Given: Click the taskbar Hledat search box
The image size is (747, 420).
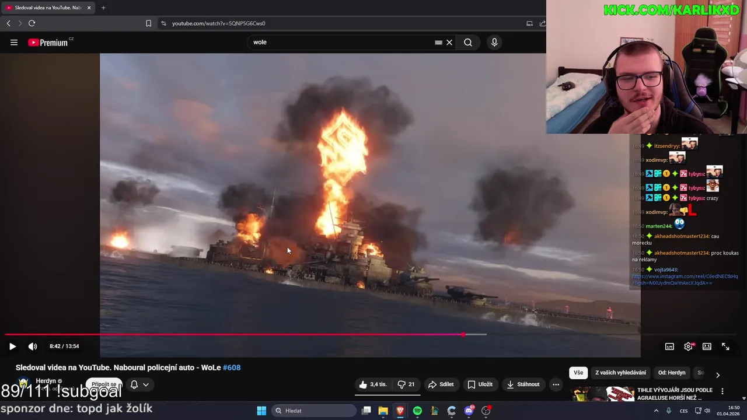Looking at the screenshot, I should click(314, 411).
